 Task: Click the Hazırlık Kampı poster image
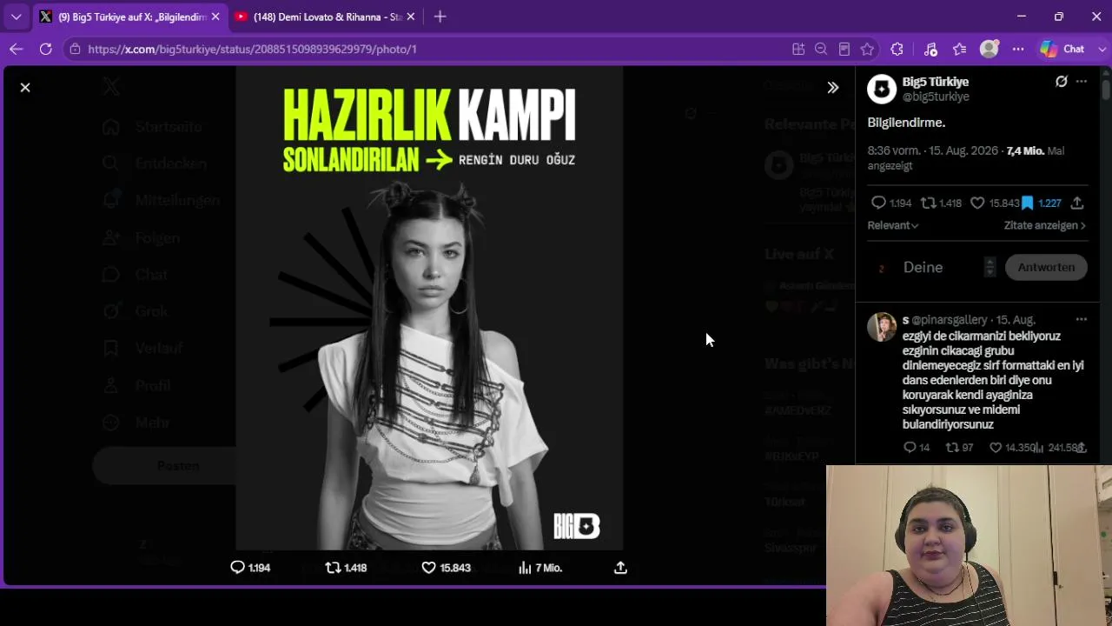[x=429, y=309]
